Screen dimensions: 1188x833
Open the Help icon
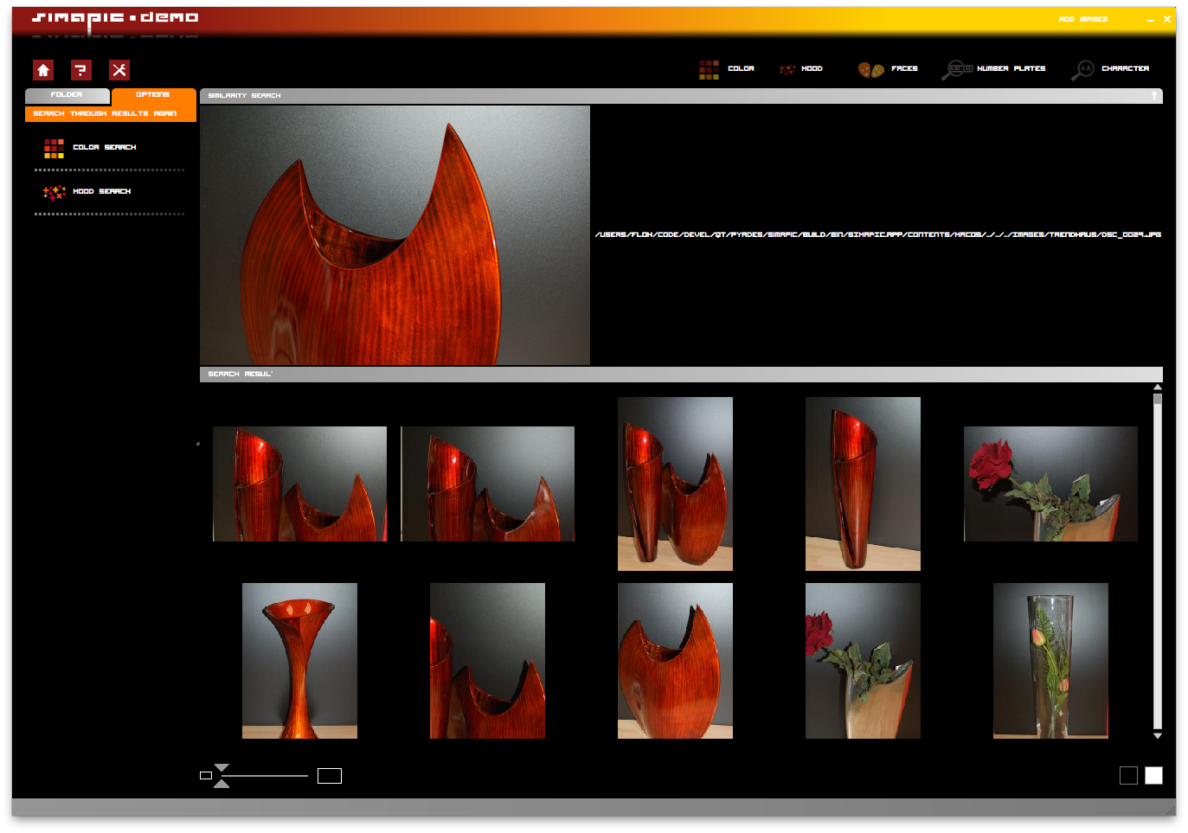click(x=81, y=70)
